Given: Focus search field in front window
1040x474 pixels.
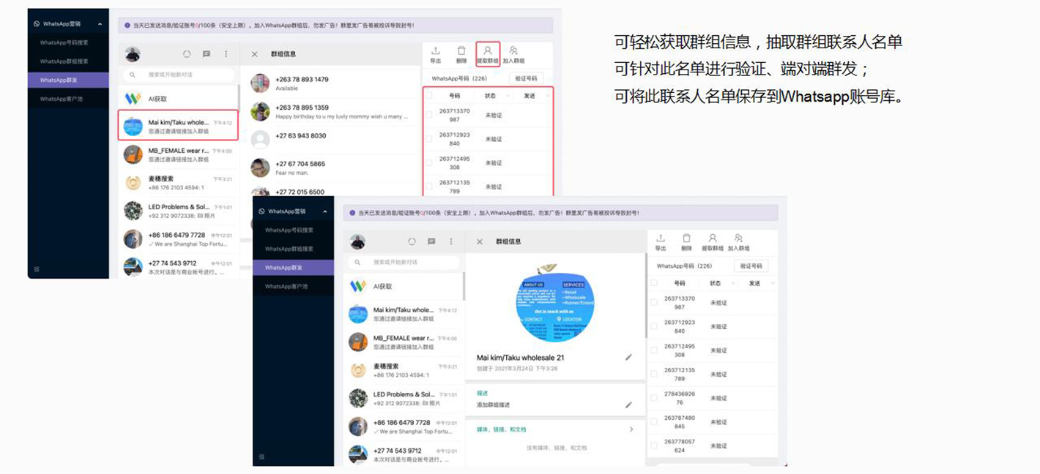Looking at the screenshot, I should coord(404,262).
